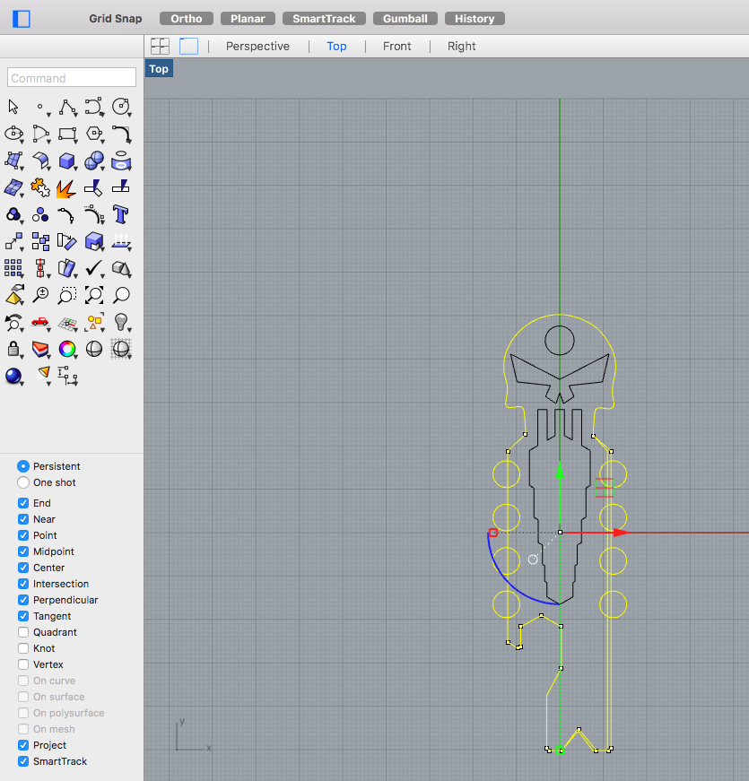This screenshot has width=749, height=781.
Task: Uncheck the Project checkbox
Action: coord(23,745)
